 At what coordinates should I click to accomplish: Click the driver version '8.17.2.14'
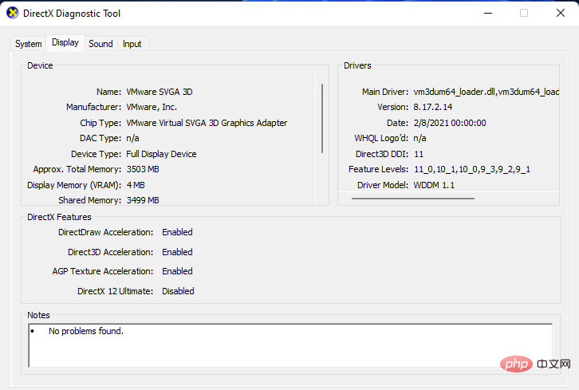coord(433,107)
